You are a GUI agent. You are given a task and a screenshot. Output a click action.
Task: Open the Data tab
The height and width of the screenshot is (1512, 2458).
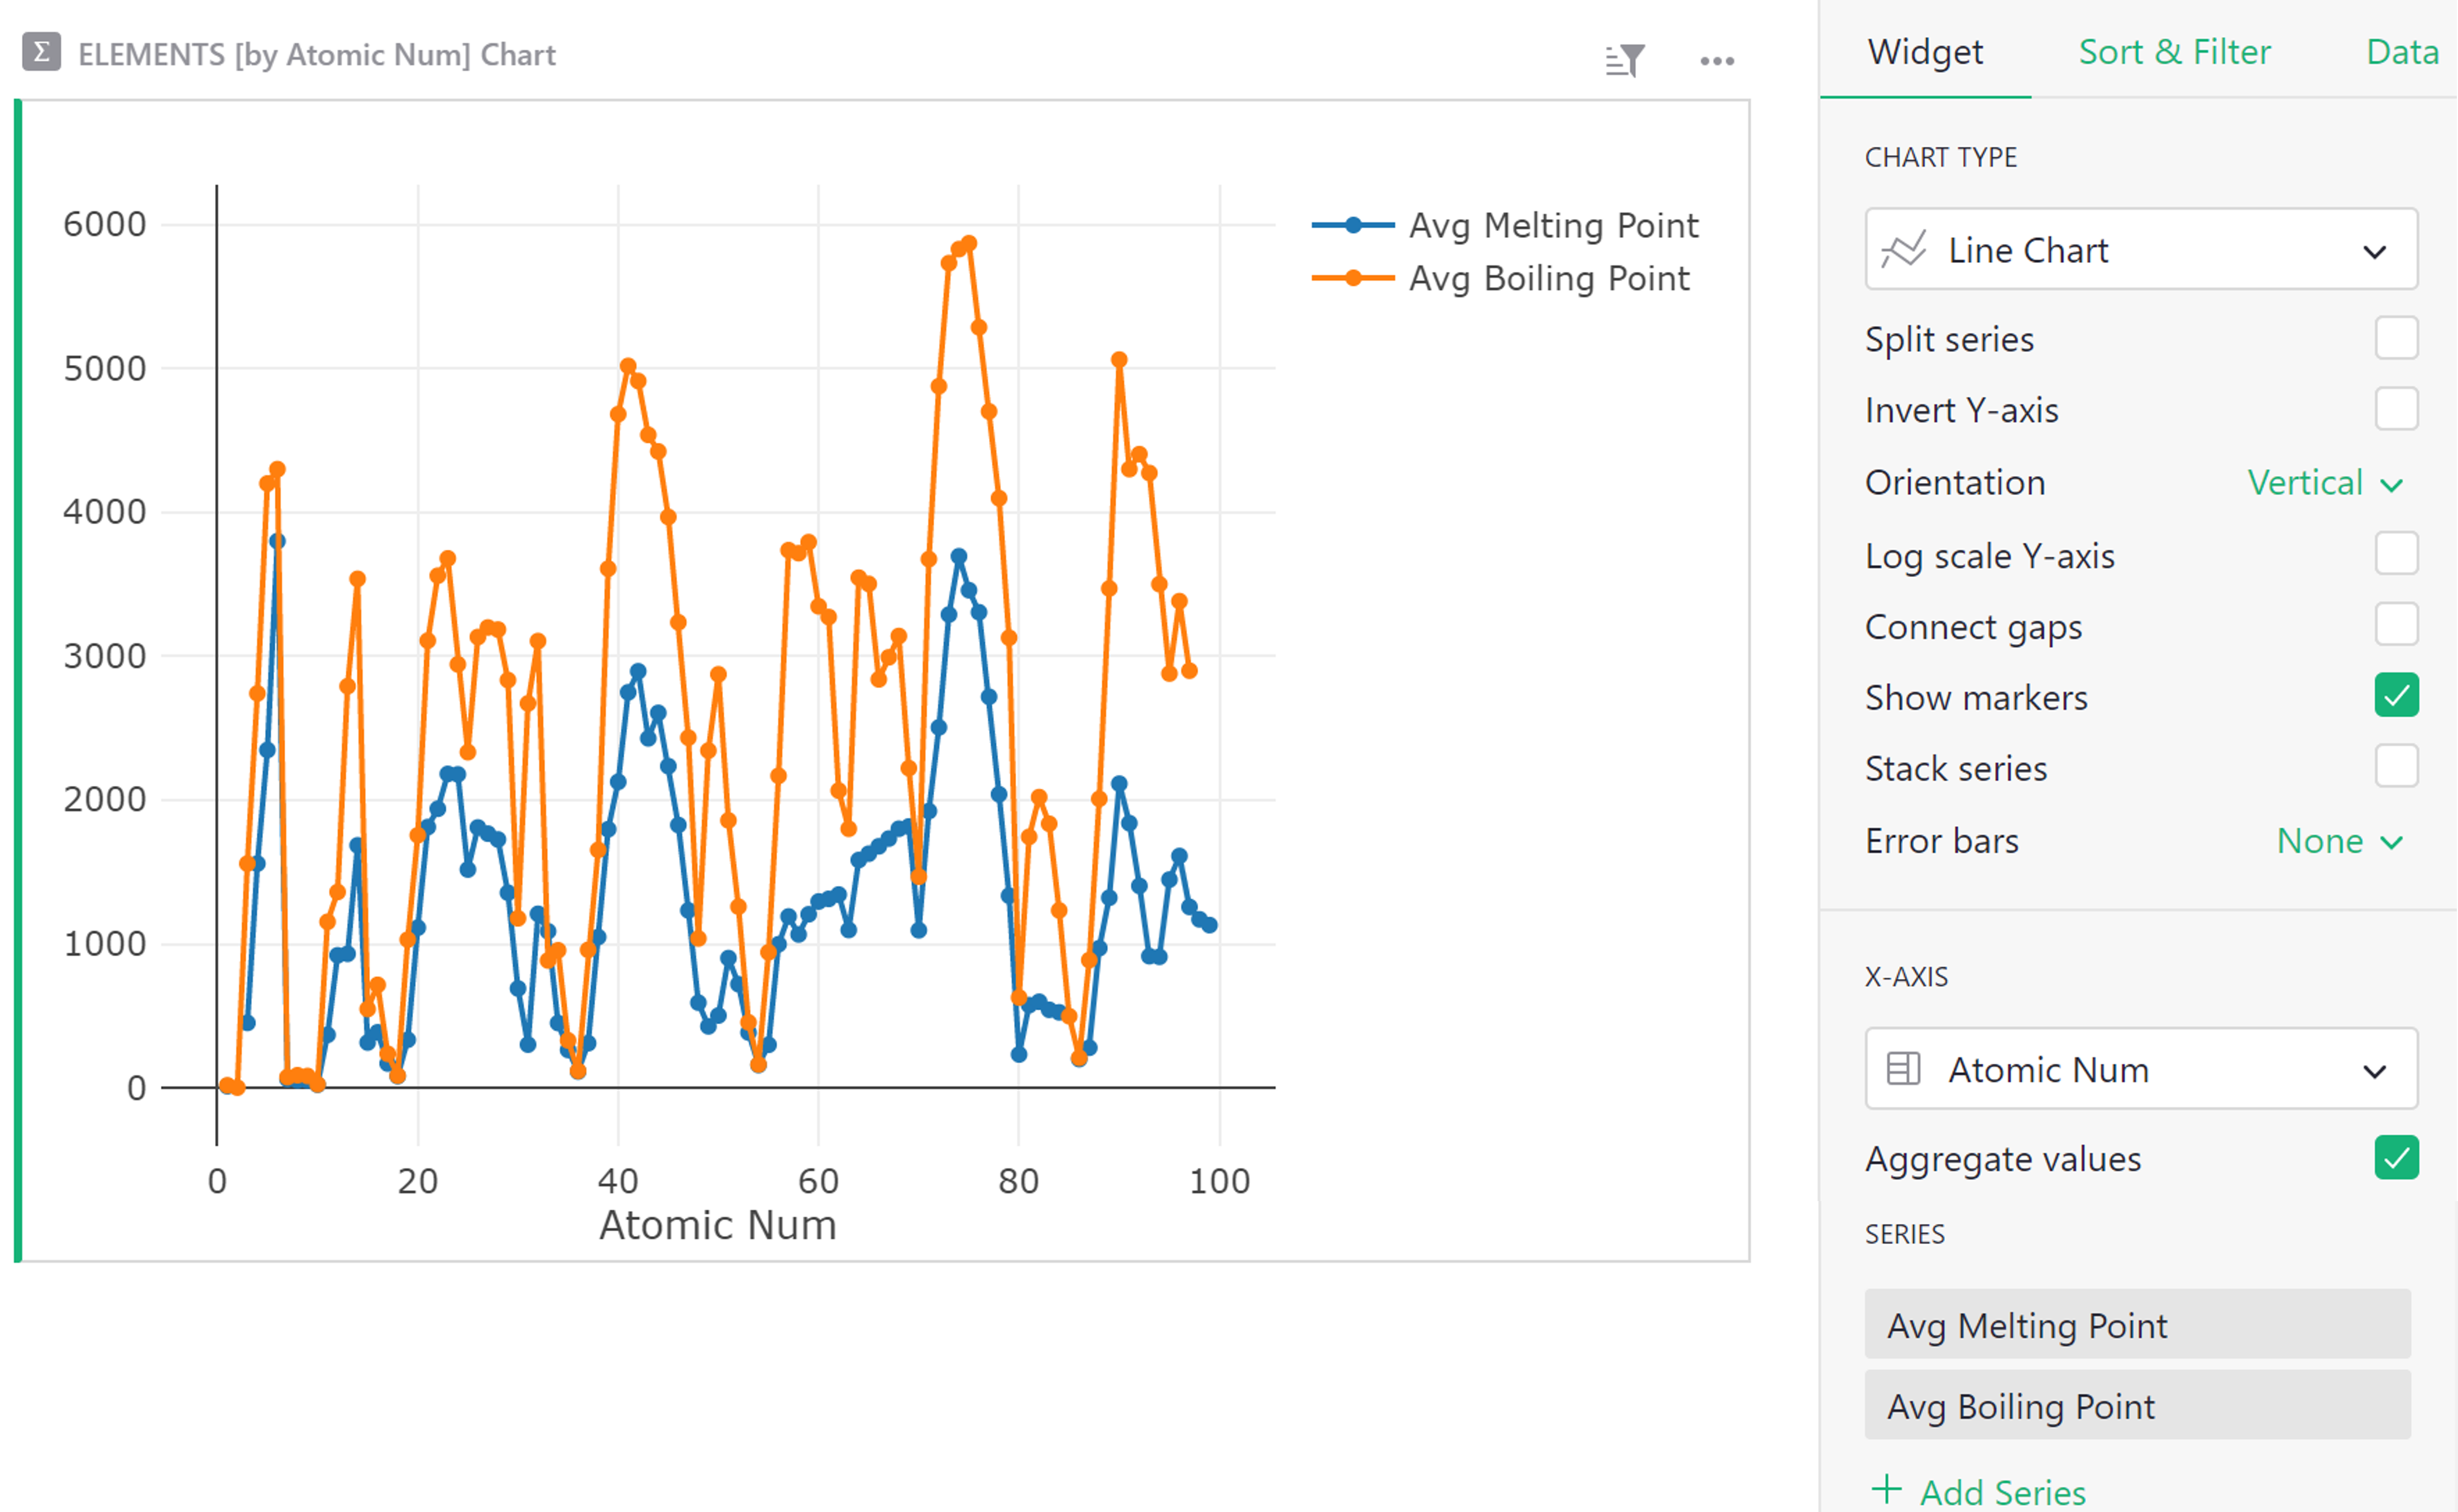[2400, 52]
